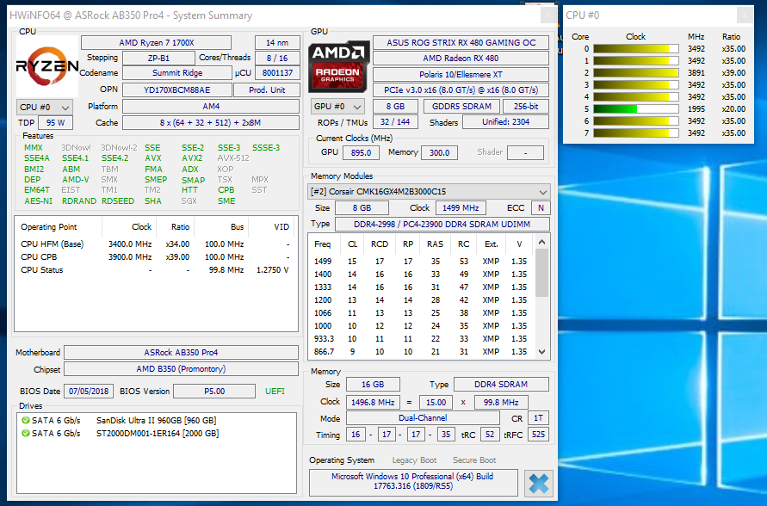This screenshot has width=767, height=506.
Task: Click the ZP-B1 stepping field
Action: click(158, 58)
